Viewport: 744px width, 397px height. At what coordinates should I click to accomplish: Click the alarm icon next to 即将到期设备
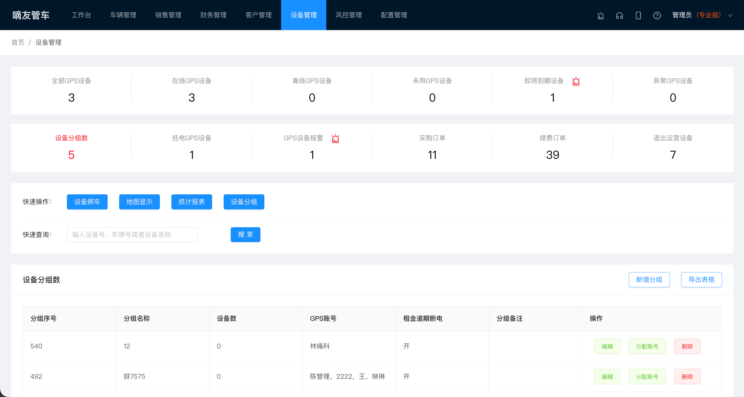pyautogui.click(x=576, y=81)
